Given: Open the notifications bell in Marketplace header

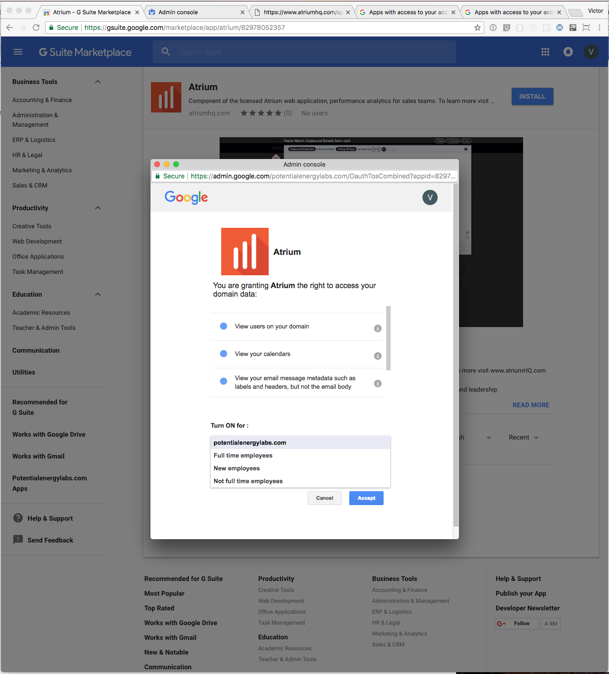Looking at the screenshot, I should coord(568,52).
